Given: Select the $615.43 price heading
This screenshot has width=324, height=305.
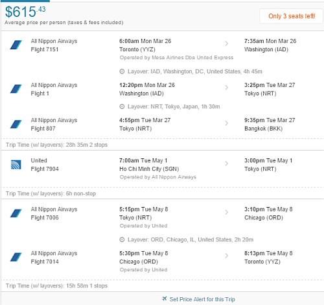Looking at the screenshot, I should (25, 12).
